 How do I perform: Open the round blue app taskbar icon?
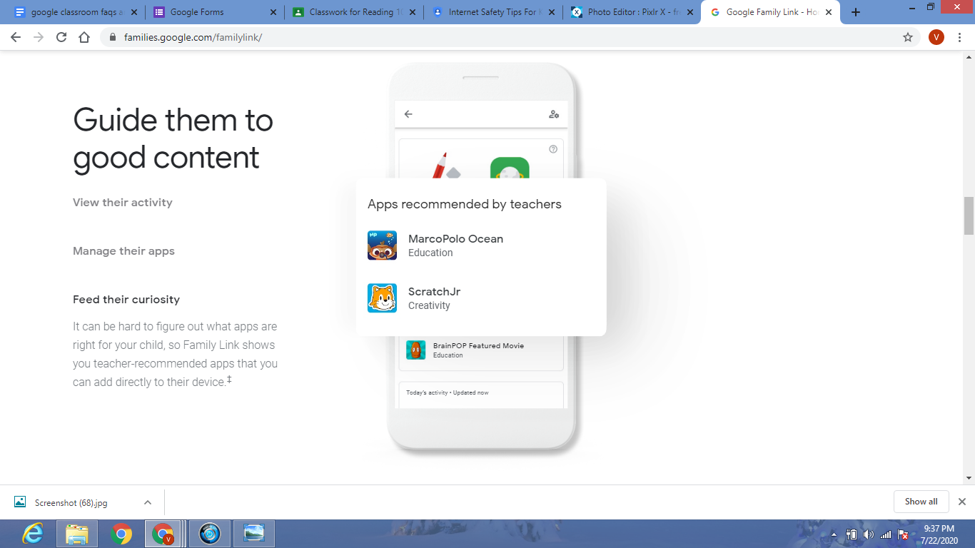click(x=209, y=534)
